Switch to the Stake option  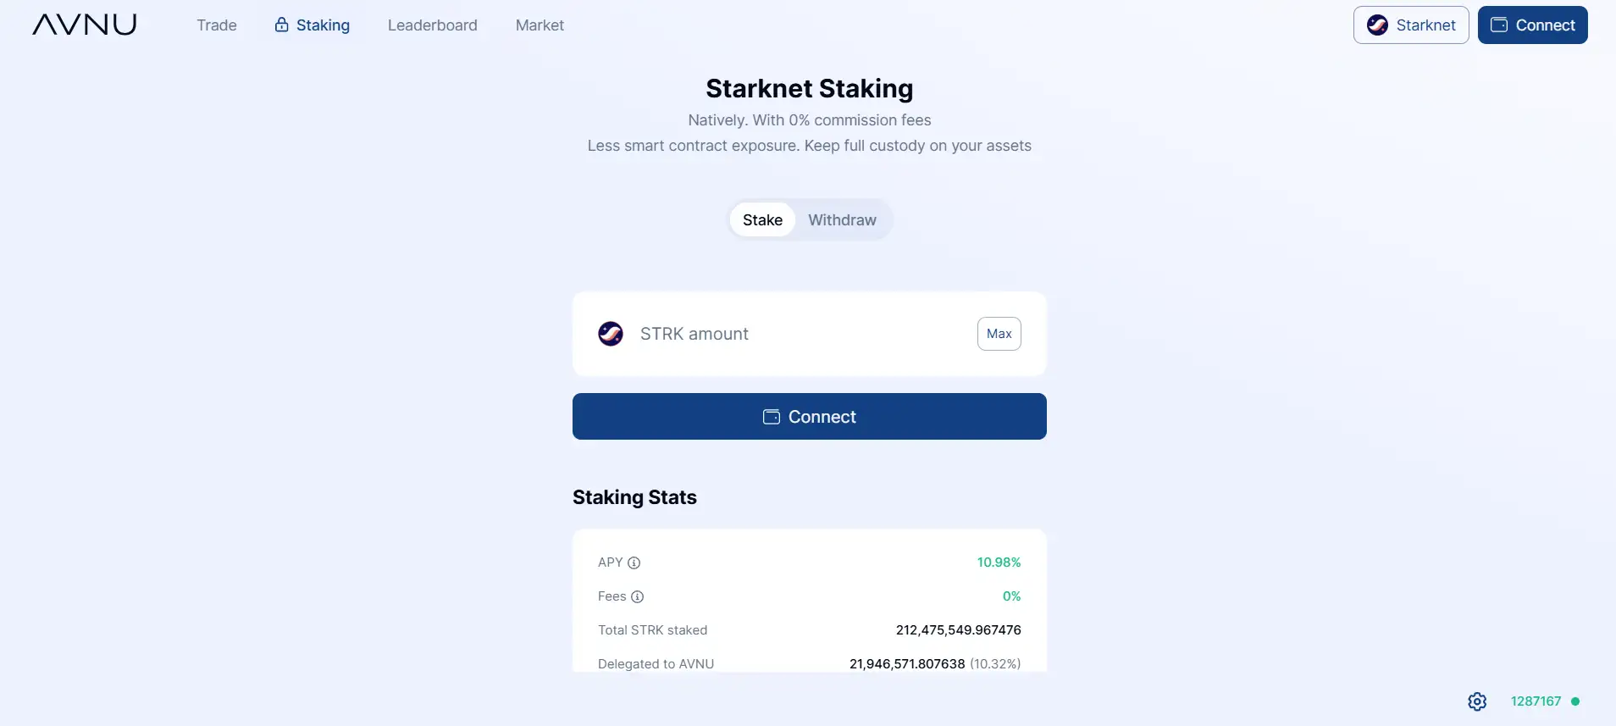(x=762, y=220)
